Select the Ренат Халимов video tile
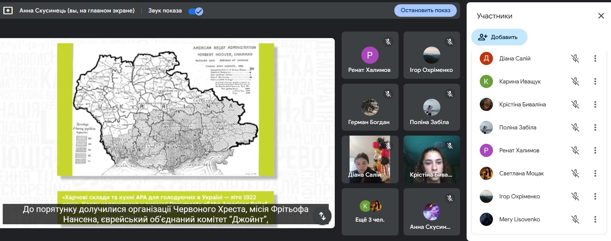611x241 pixels. tap(370, 55)
